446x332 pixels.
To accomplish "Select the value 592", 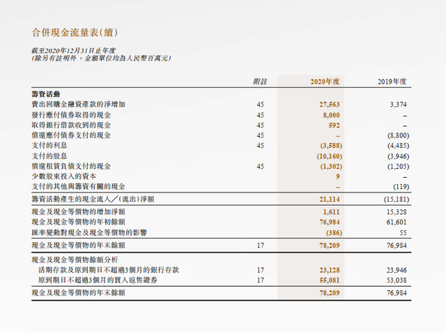I will pos(334,126).
